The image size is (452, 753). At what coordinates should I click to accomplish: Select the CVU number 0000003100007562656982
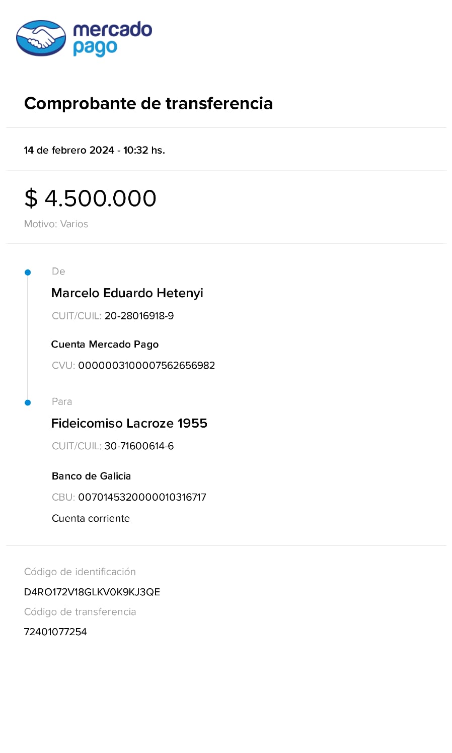[x=146, y=365]
